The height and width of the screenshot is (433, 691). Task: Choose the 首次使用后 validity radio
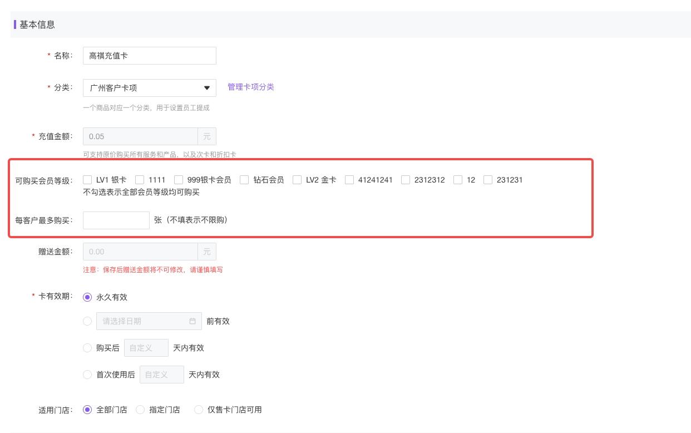click(x=87, y=375)
